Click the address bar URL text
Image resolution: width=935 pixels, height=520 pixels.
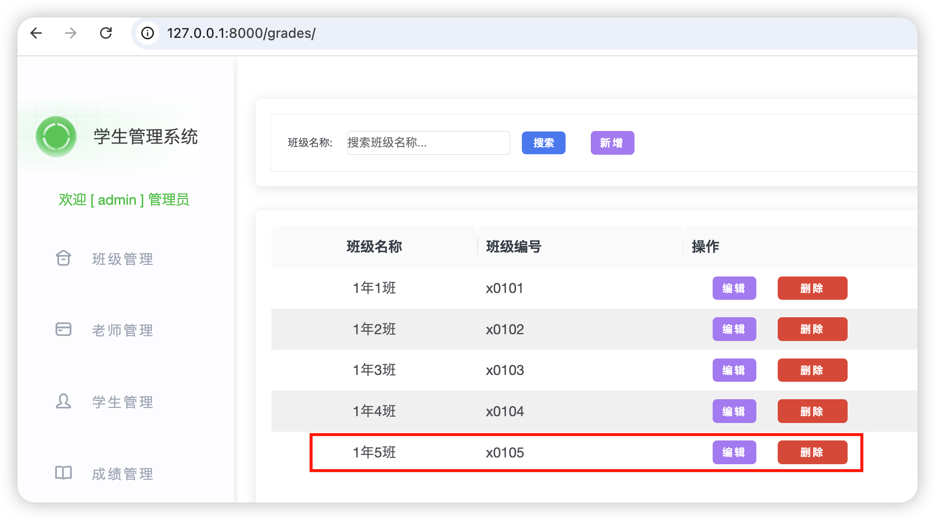241,33
